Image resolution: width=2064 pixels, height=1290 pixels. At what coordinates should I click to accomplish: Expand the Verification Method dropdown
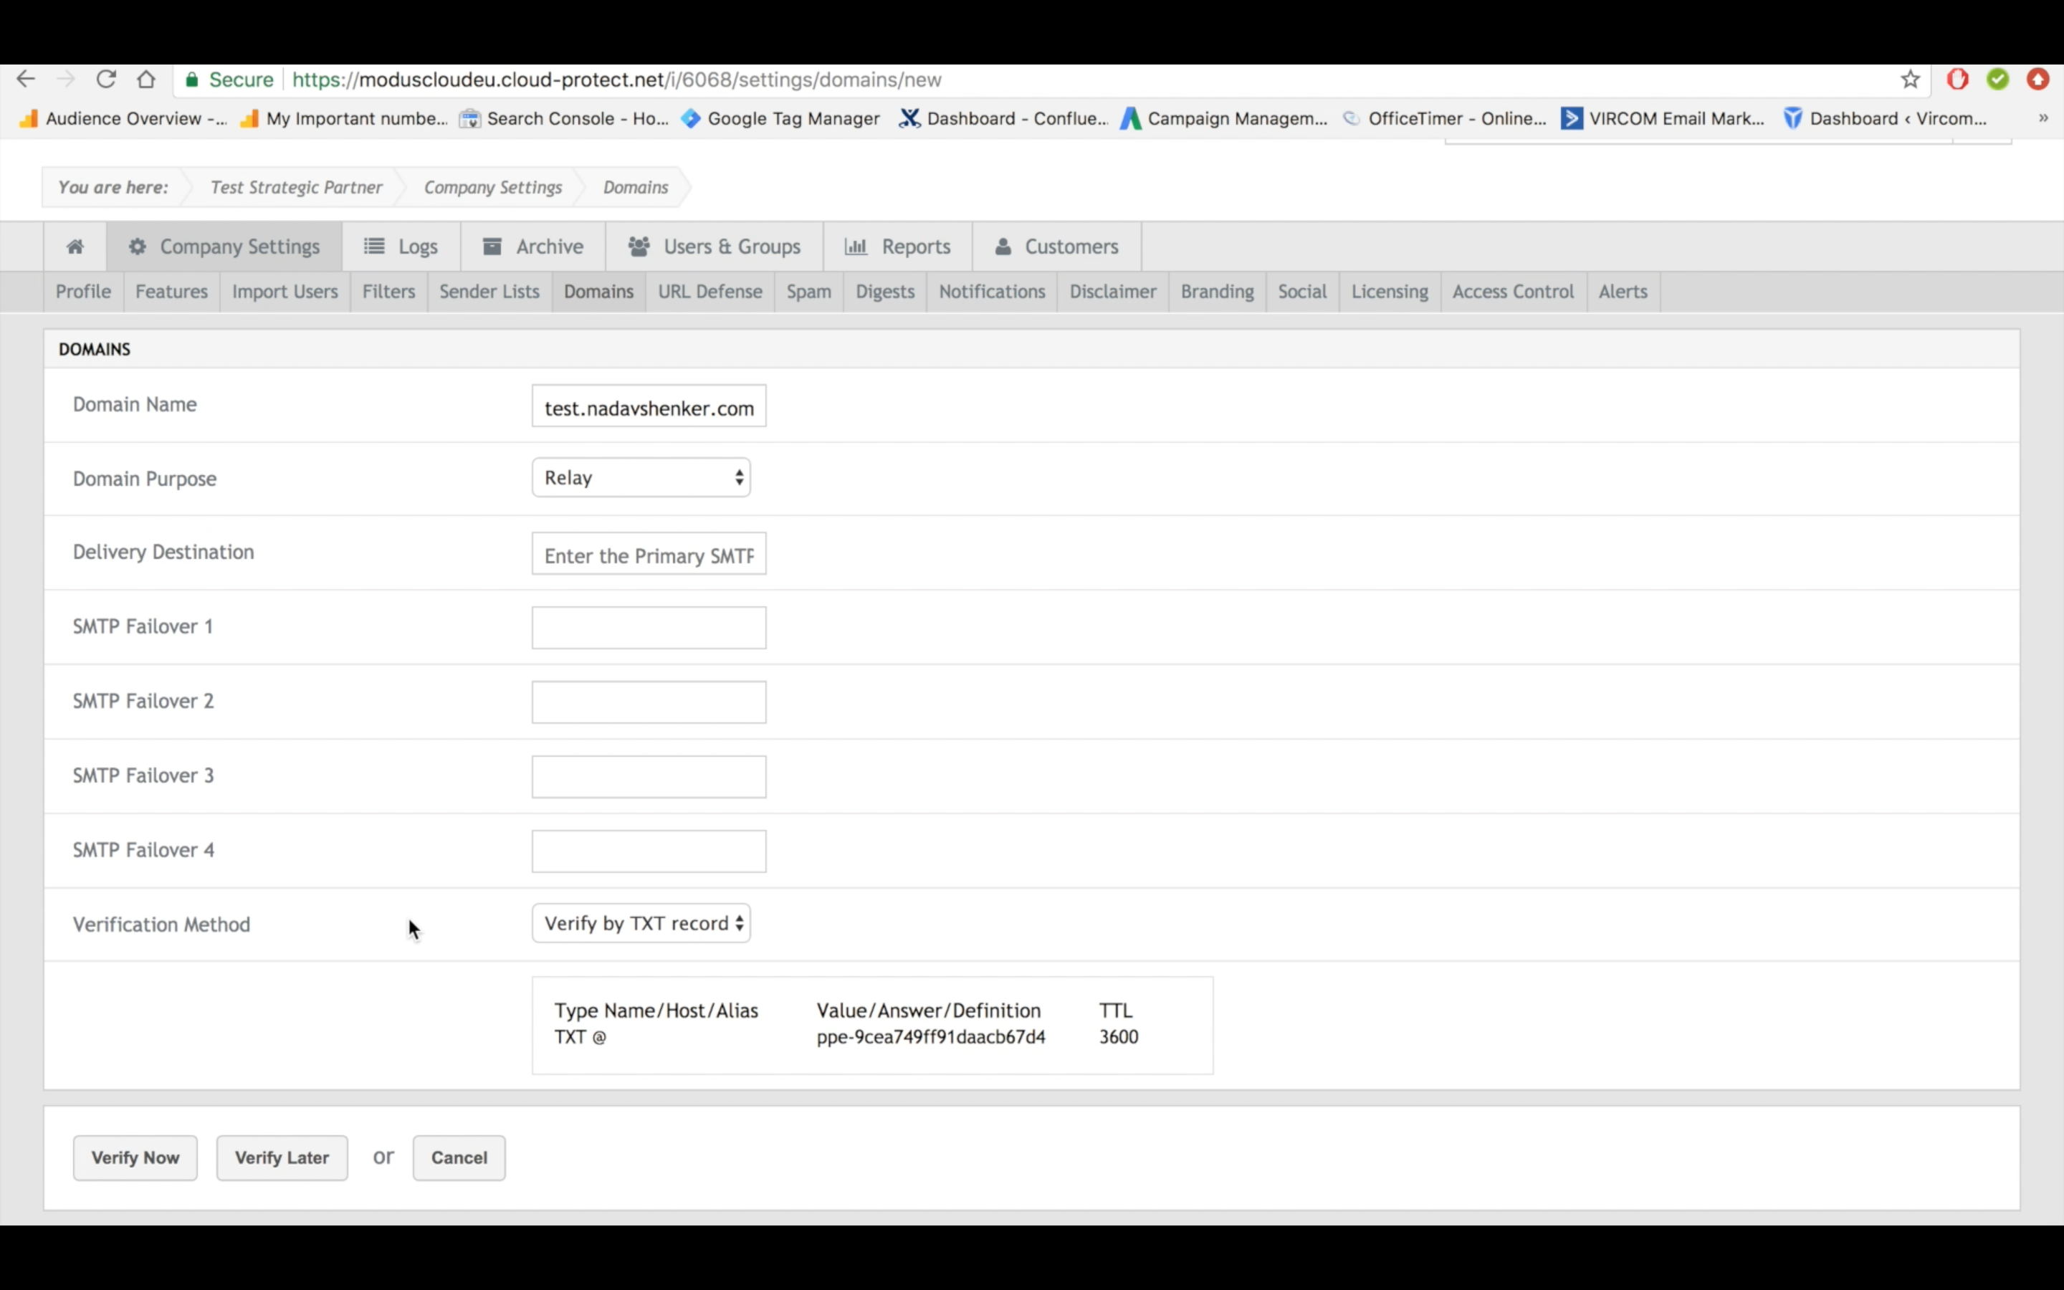[x=641, y=923]
